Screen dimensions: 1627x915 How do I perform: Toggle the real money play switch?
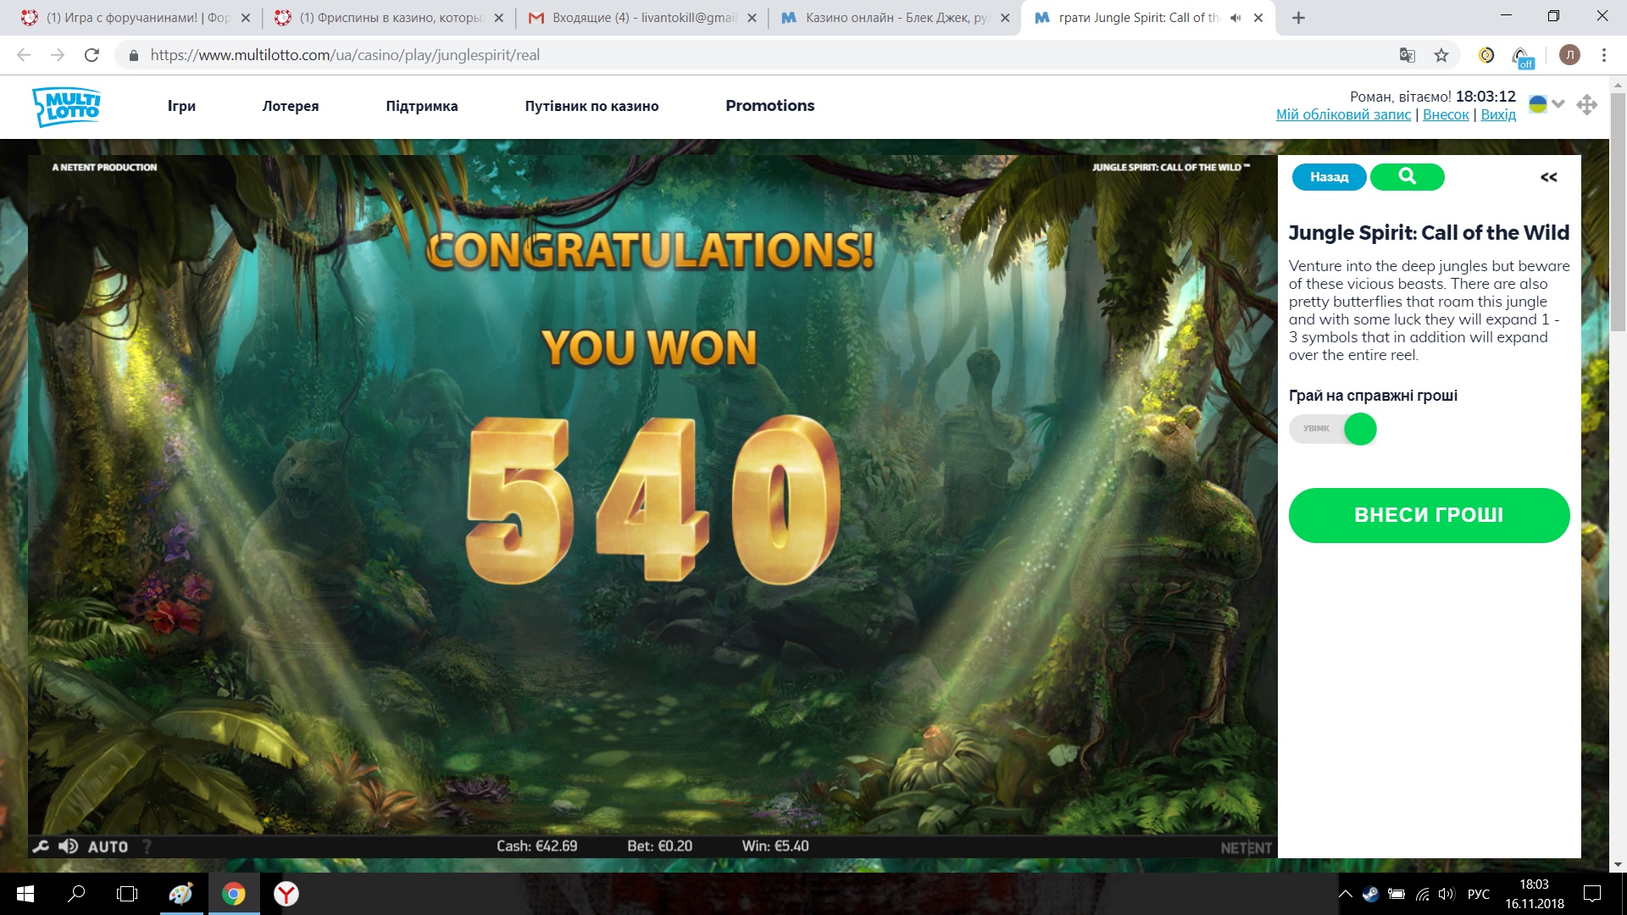[x=1333, y=429]
